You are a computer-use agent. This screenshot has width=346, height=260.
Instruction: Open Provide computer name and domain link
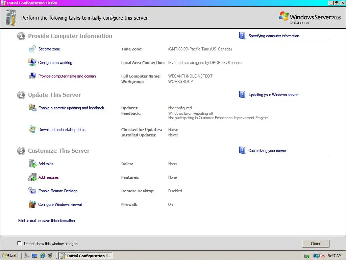pyautogui.click(x=67, y=76)
